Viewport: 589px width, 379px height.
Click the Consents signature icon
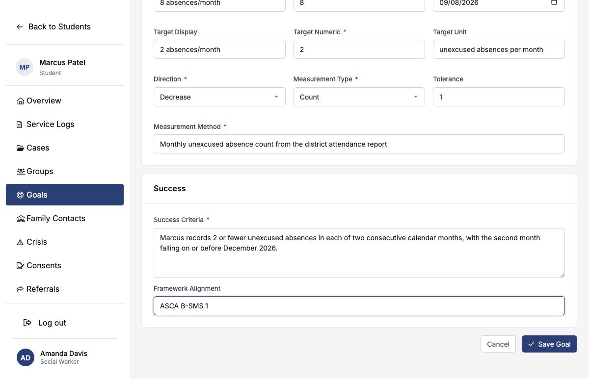20,266
